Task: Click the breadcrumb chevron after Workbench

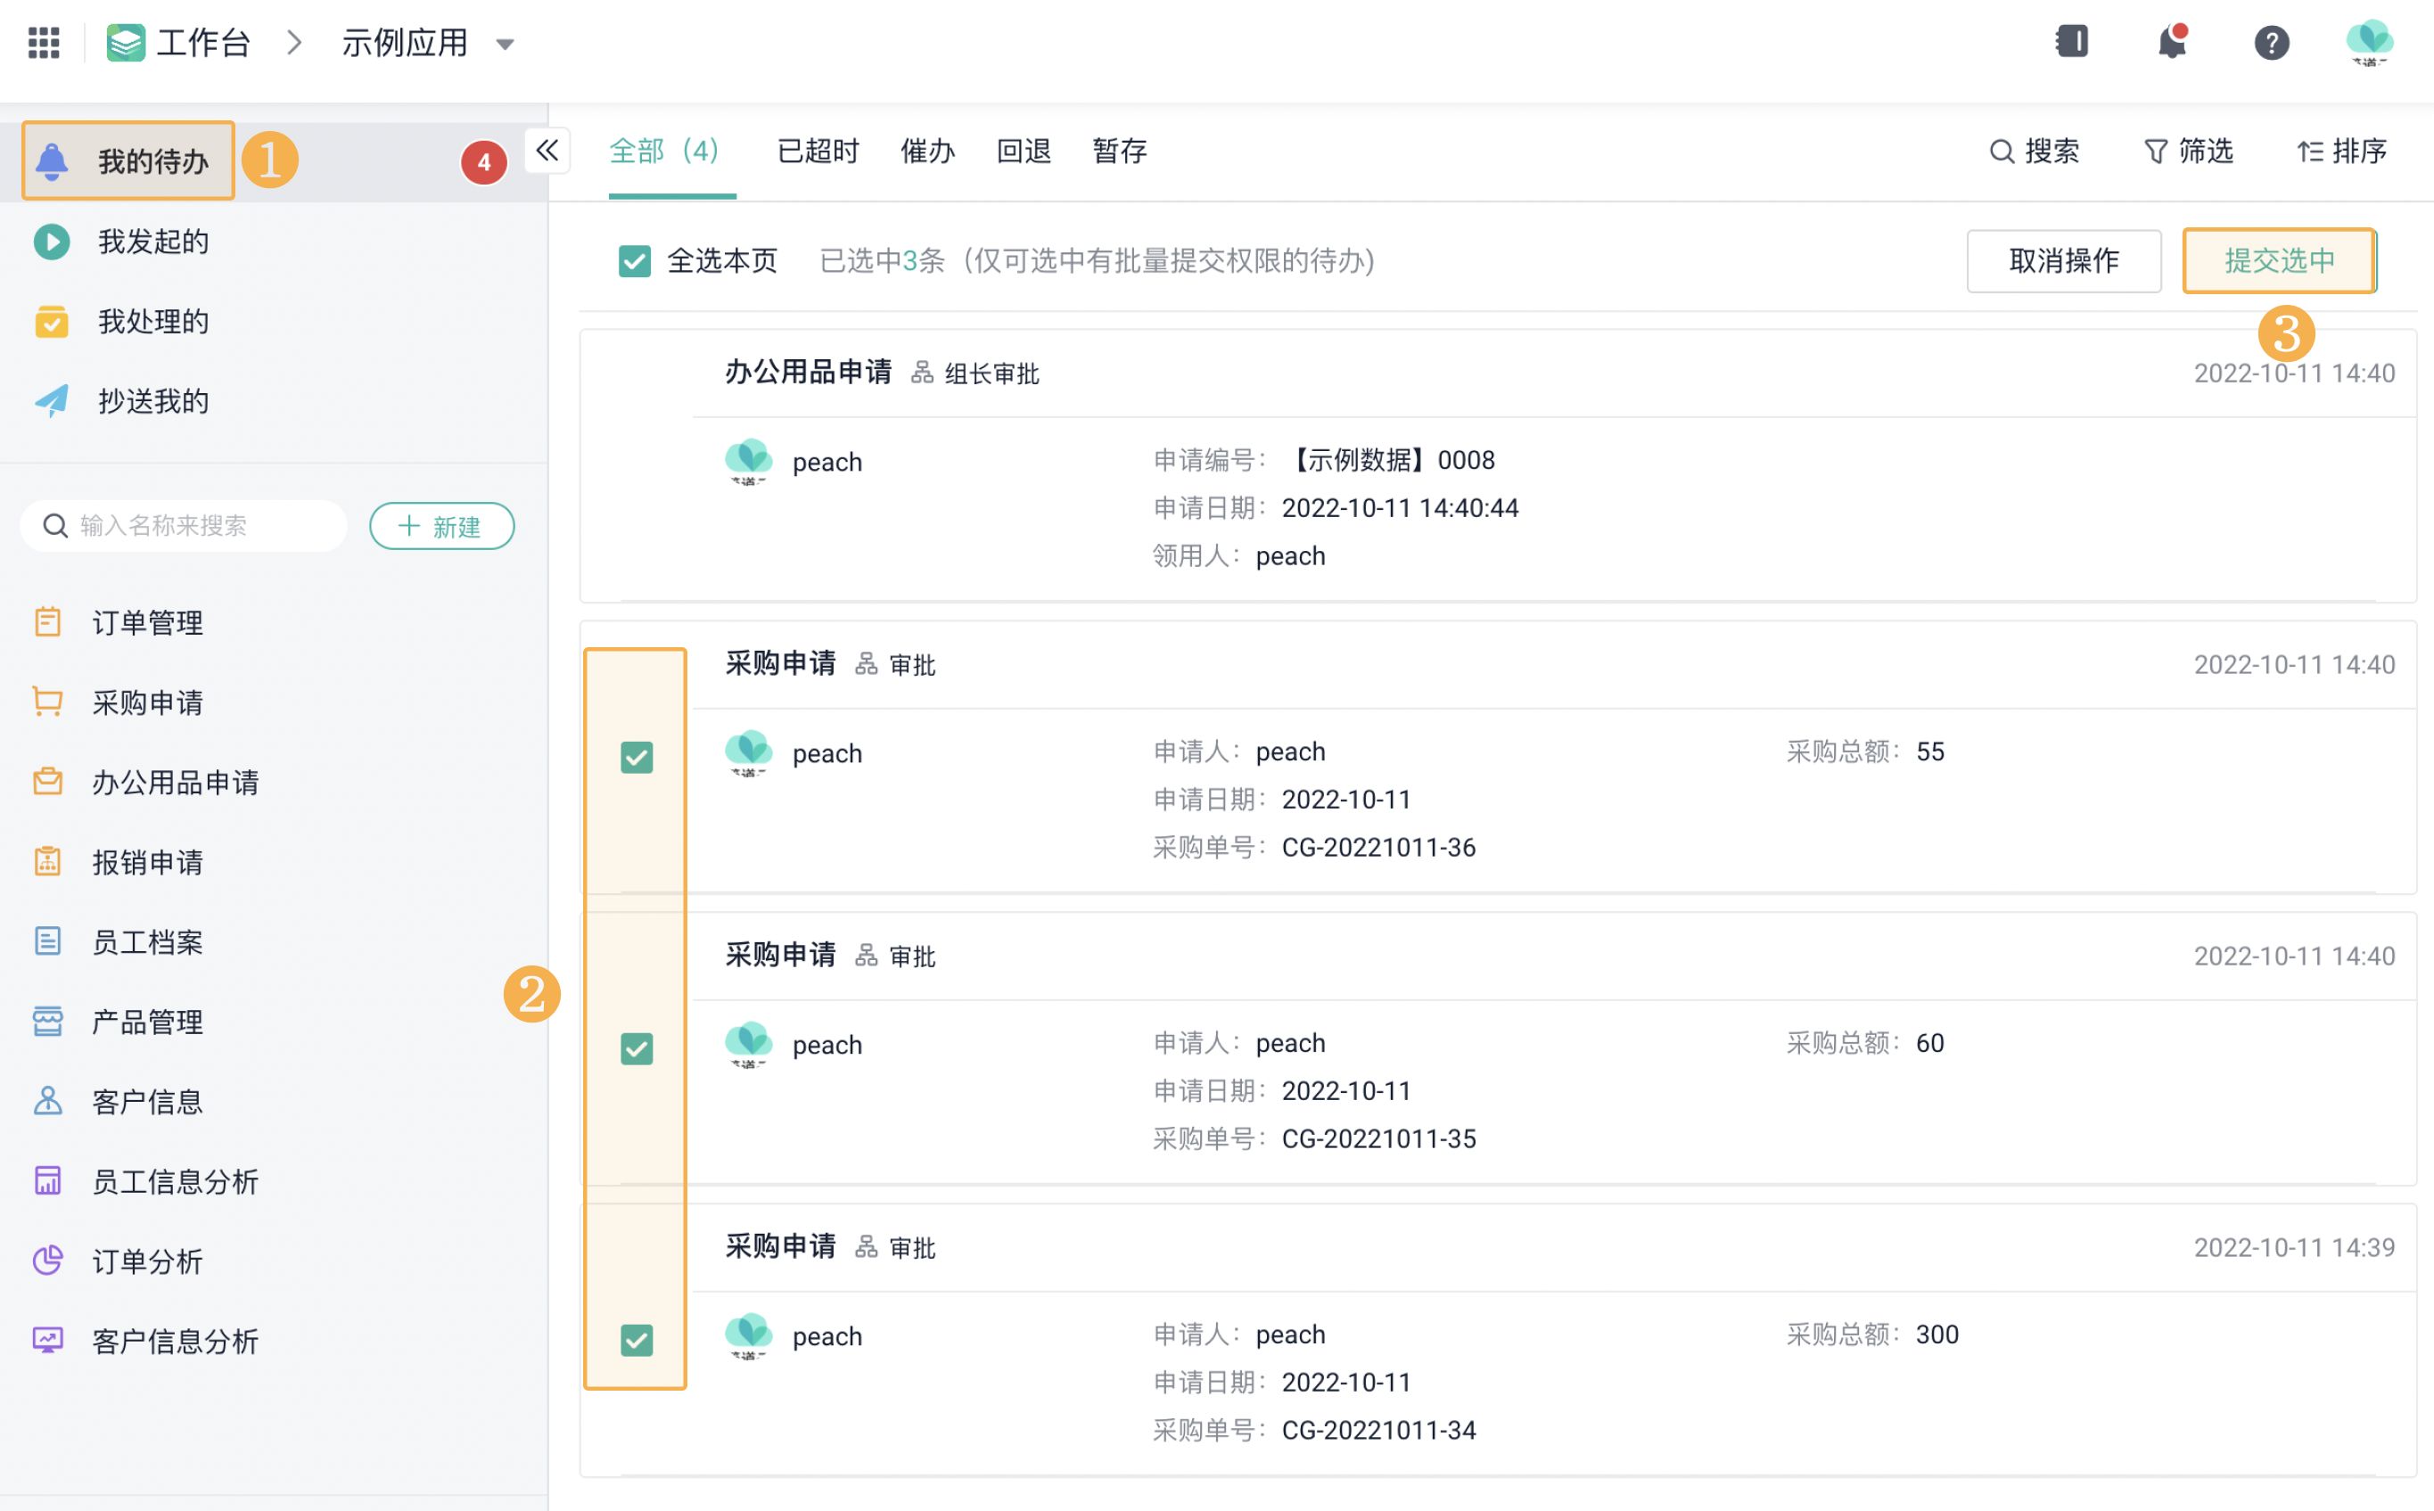Action: tap(293, 43)
